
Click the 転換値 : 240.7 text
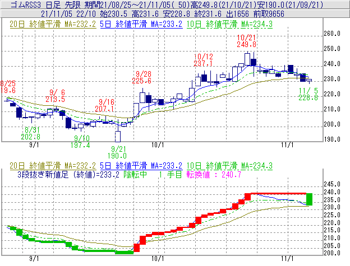(x=214, y=174)
